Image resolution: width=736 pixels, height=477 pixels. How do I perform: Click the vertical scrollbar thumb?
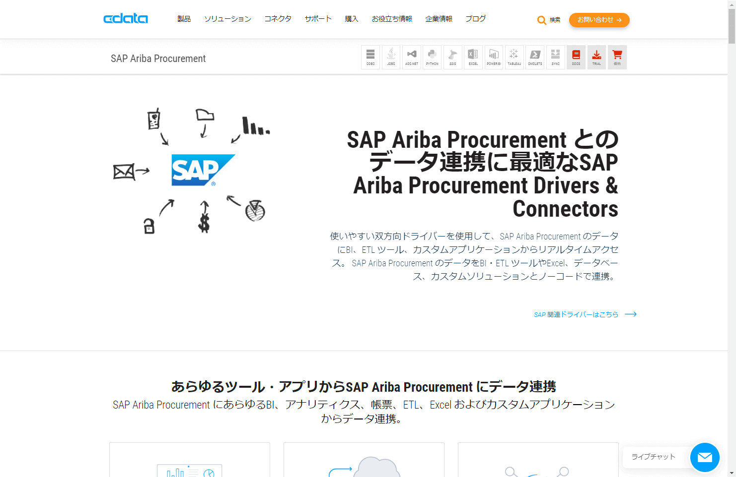click(732, 26)
